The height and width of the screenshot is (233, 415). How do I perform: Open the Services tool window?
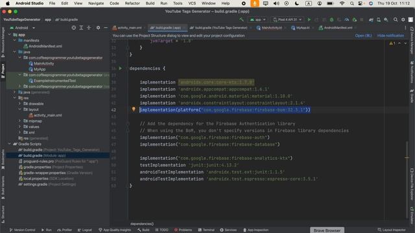coord(228,230)
